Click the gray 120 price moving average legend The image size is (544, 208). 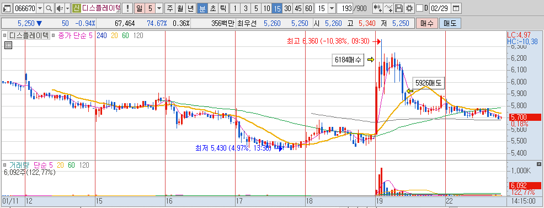click(x=138, y=35)
